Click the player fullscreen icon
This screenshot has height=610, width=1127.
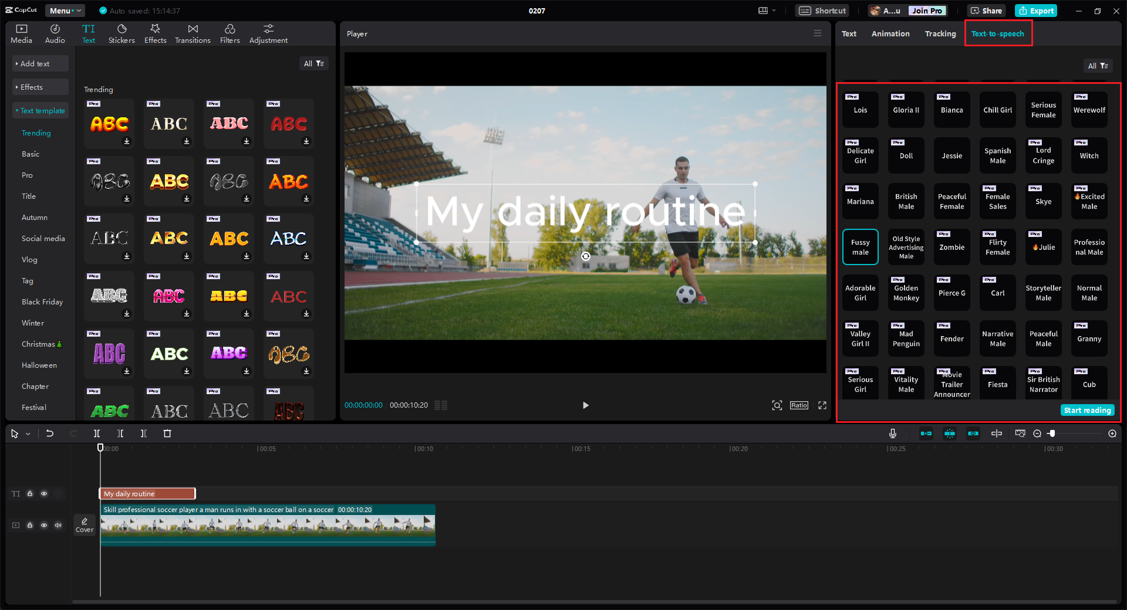click(x=822, y=405)
